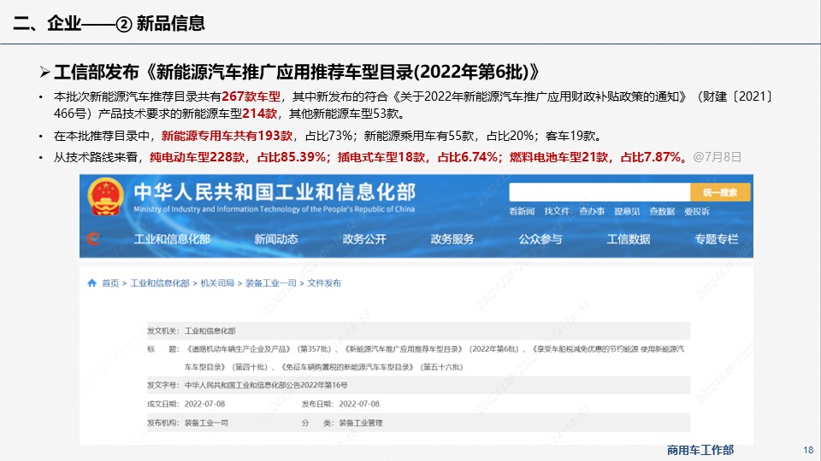
Task: Open the 看新闻 quick link
Action: 522,211
